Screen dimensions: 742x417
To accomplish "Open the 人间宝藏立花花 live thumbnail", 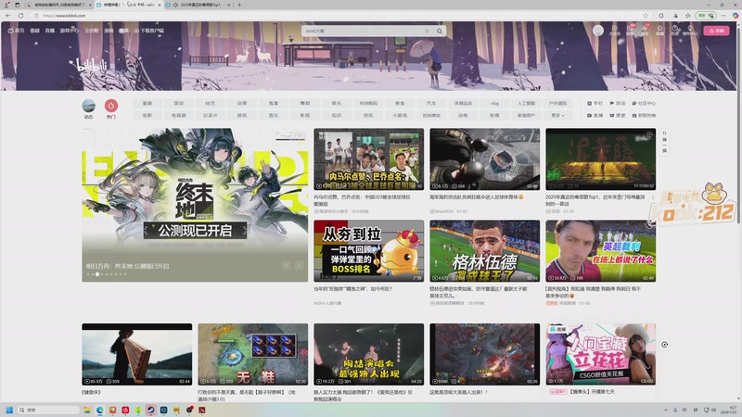I will coord(600,354).
